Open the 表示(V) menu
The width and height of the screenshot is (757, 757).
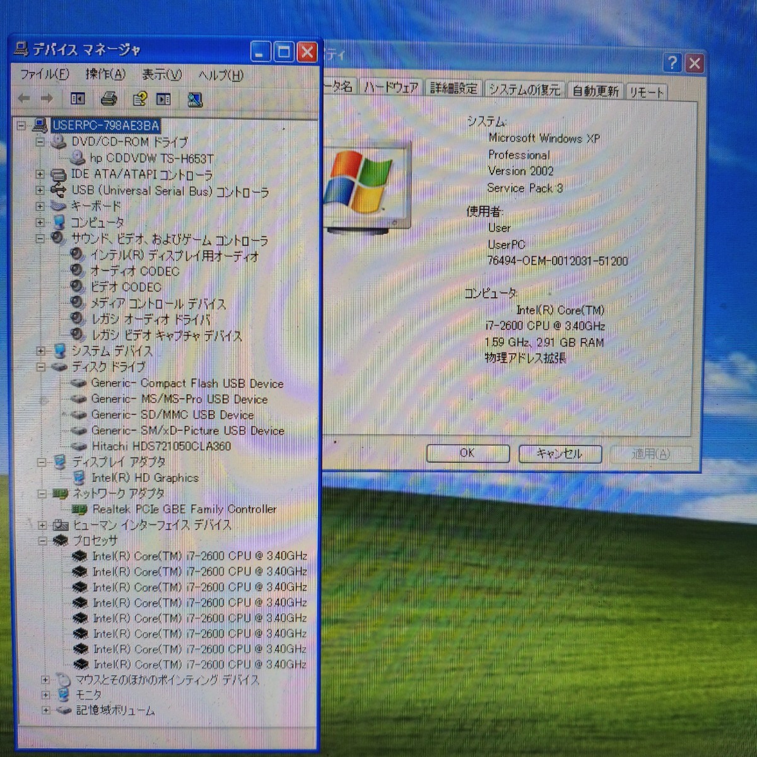pos(161,74)
